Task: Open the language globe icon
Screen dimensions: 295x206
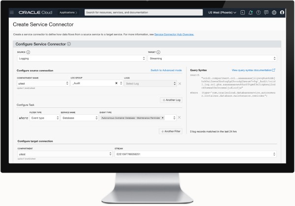Action: (x=274, y=13)
